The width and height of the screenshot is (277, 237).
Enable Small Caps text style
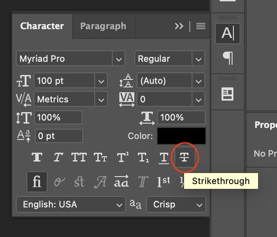tap(100, 157)
